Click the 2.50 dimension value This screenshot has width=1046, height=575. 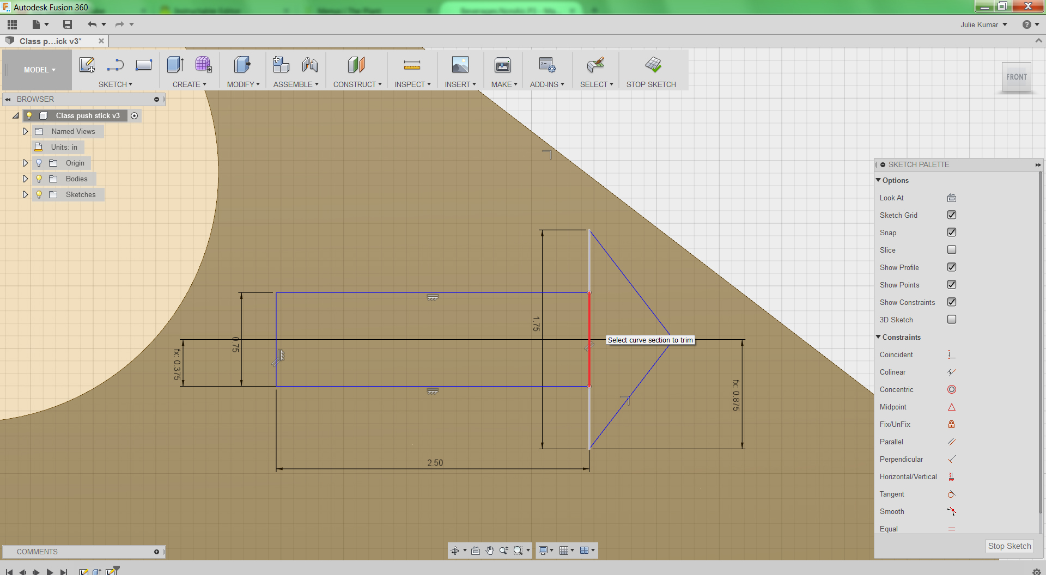point(435,462)
